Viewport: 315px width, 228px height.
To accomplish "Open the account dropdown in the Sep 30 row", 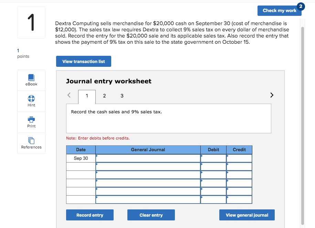I will pyautogui.click(x=148, y=158).
